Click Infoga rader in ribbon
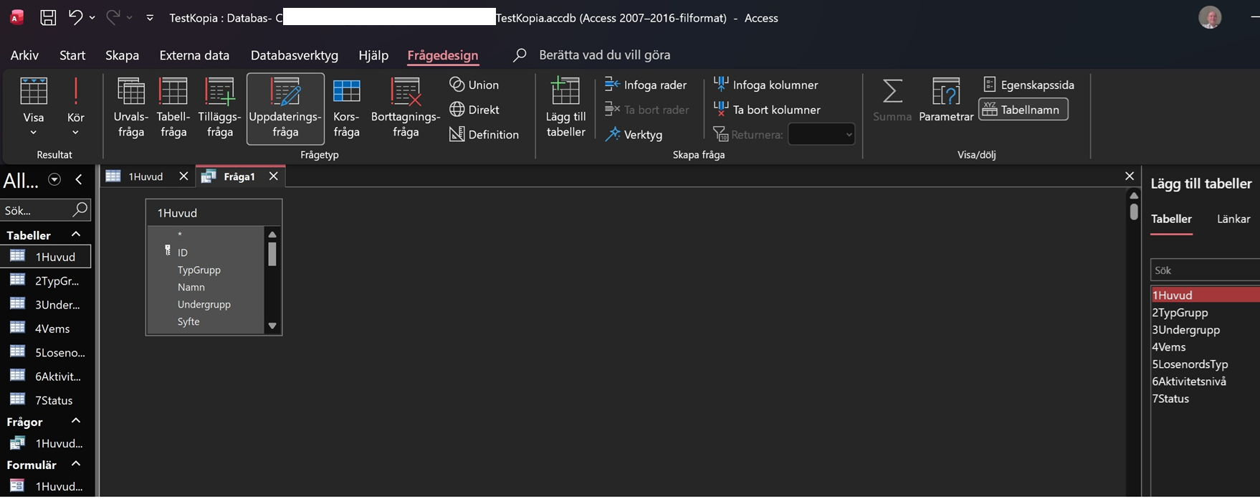Screen dimensions: 1260x502 click(646, 85)
